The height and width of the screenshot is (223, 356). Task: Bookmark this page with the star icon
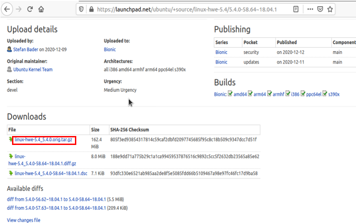pyautogui.click(x=330, y=9)
